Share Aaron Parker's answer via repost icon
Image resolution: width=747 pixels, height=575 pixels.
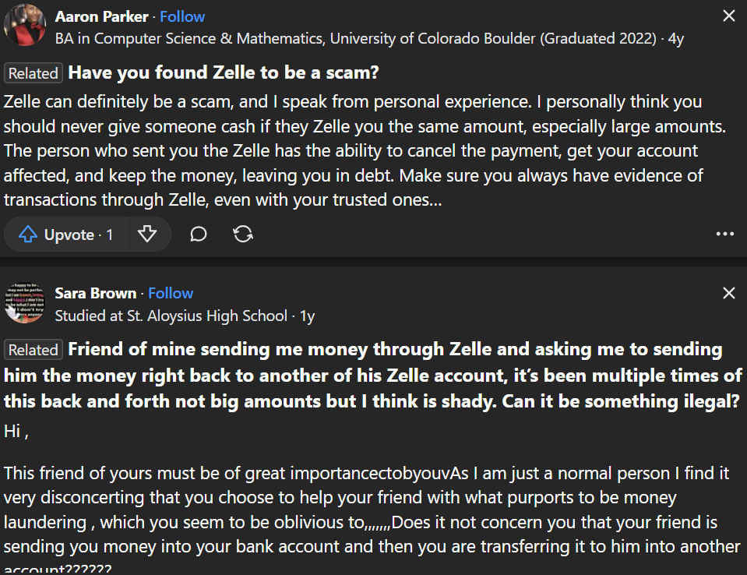pyautogui.click(x=243, y=235)
